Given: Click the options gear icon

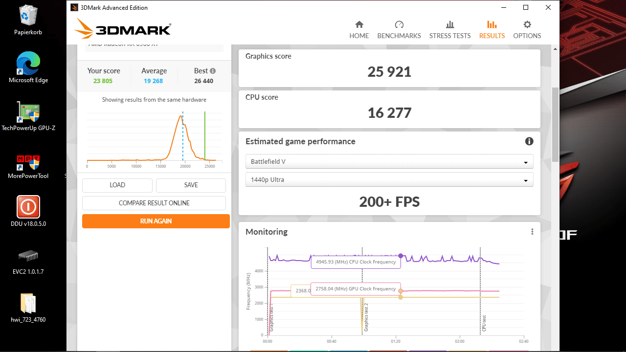Looking at the screenshot, I should (527, 24).
